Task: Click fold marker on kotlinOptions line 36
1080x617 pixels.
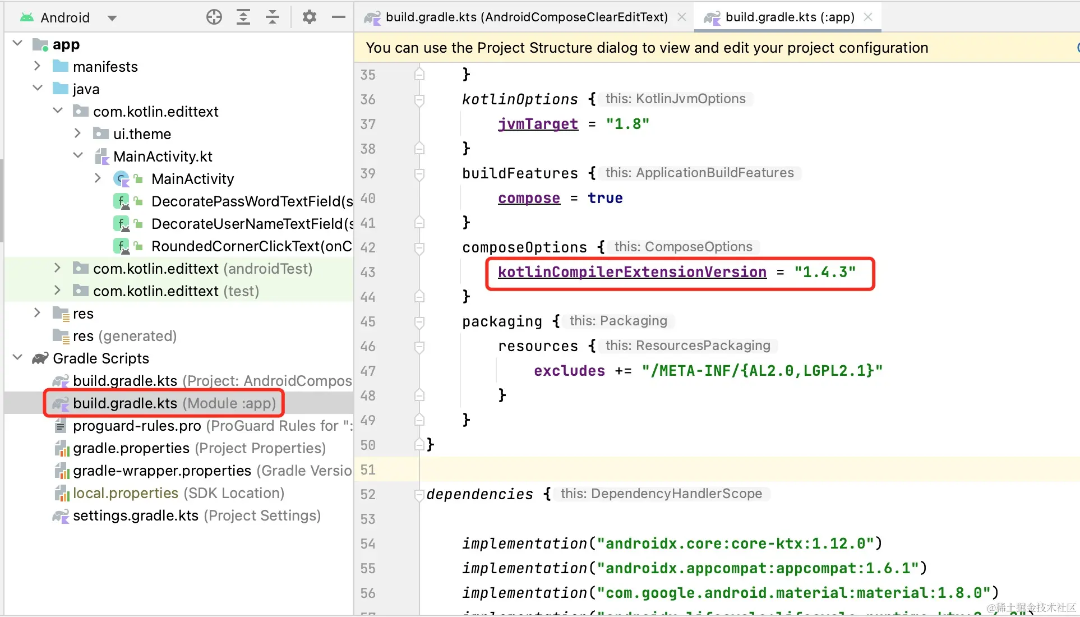Action: [419, 100]
